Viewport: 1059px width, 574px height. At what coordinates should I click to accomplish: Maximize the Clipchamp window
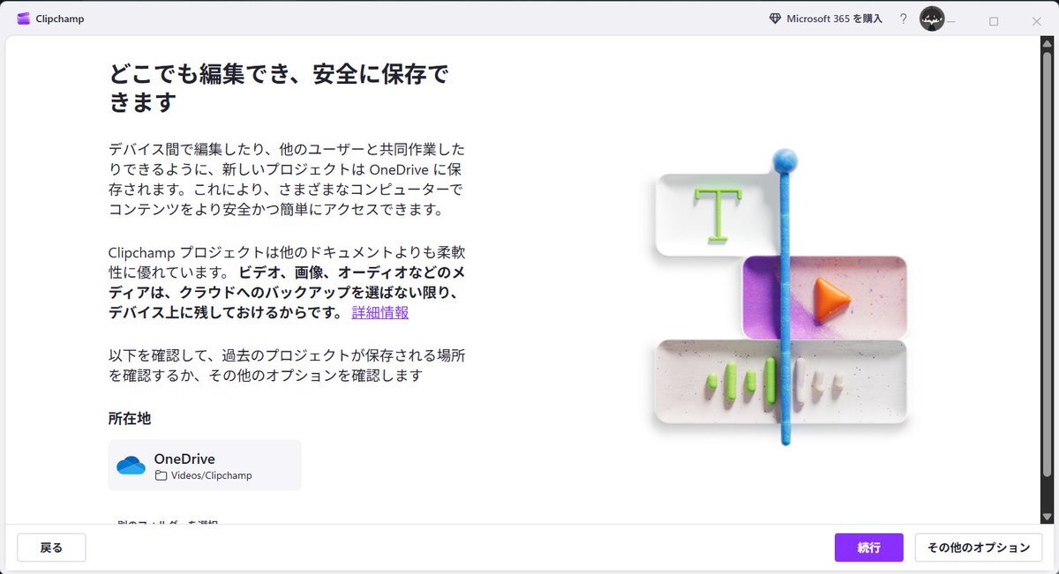(x=994, y=21)
